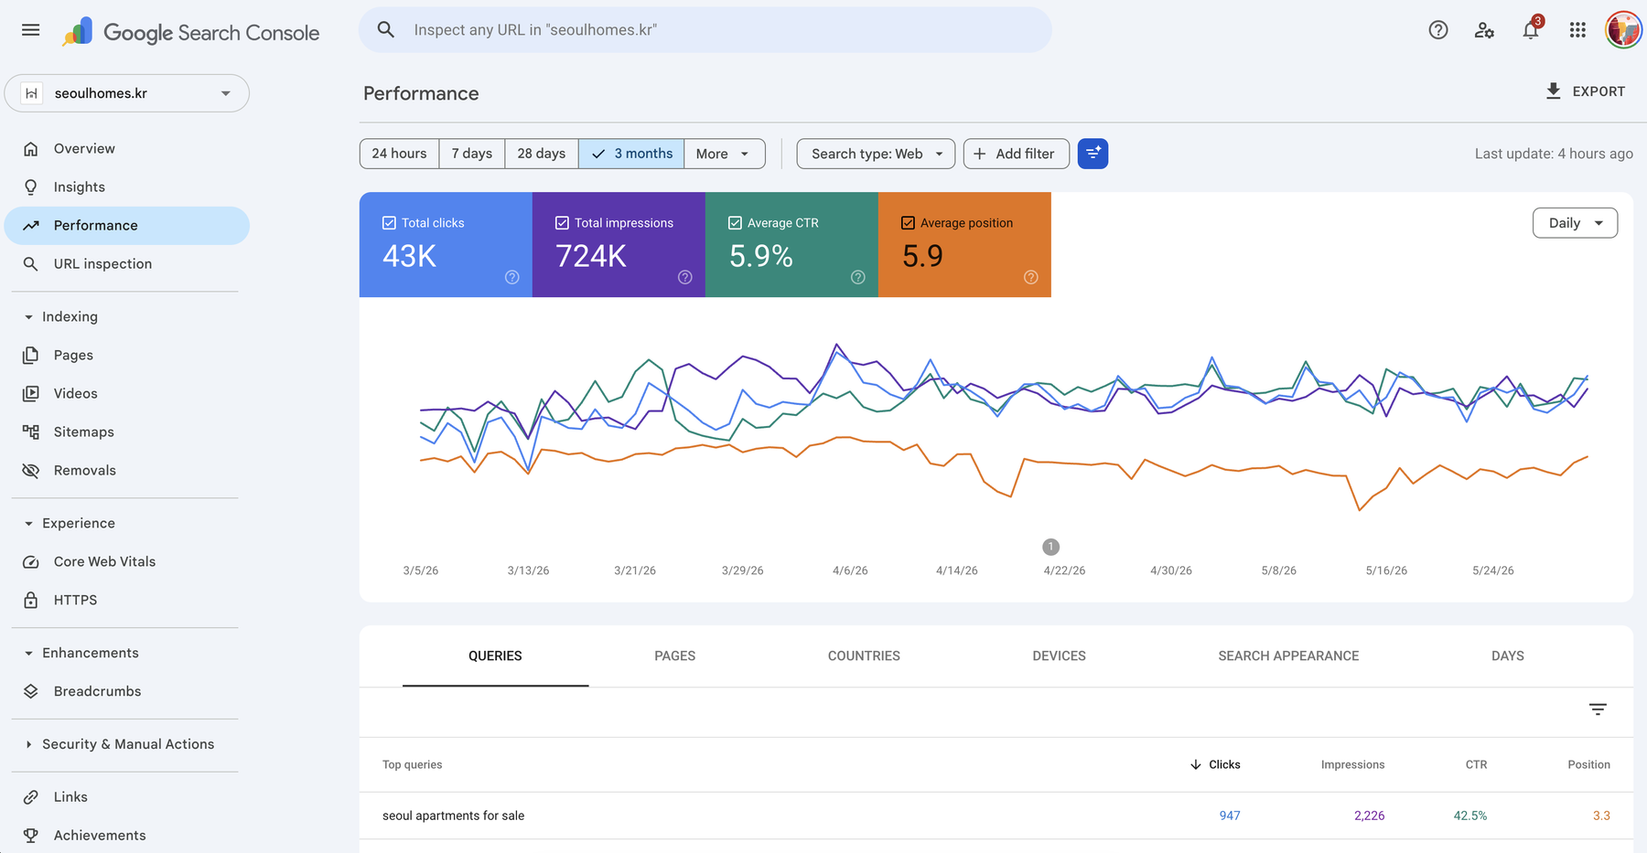Screen dimensions: 1647x853
Task: Switch to the DEVICES tab
Action: pyautogui.click(x=1059, y=656)
